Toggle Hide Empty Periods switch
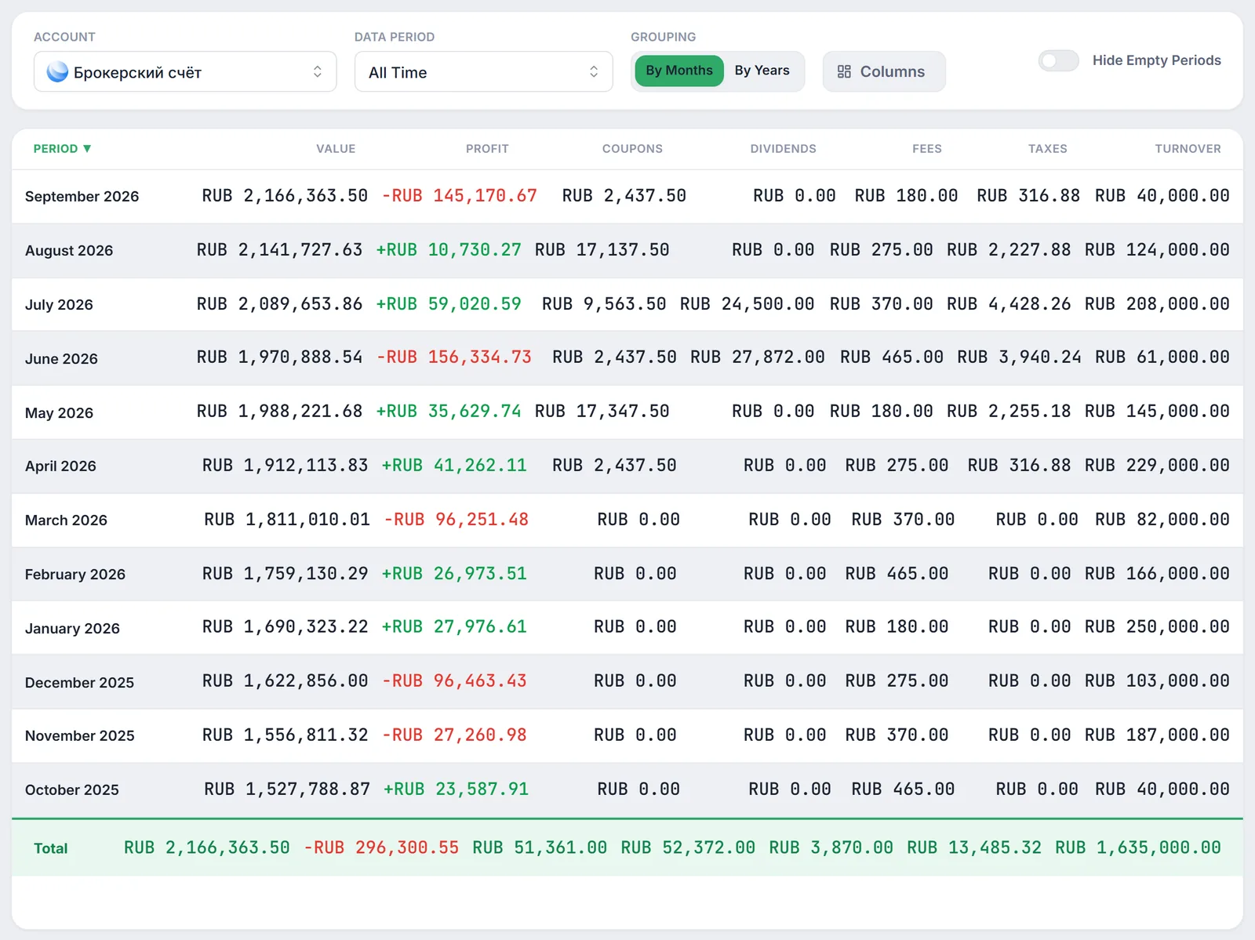 pyautogui.click(x=1058, y=60)
